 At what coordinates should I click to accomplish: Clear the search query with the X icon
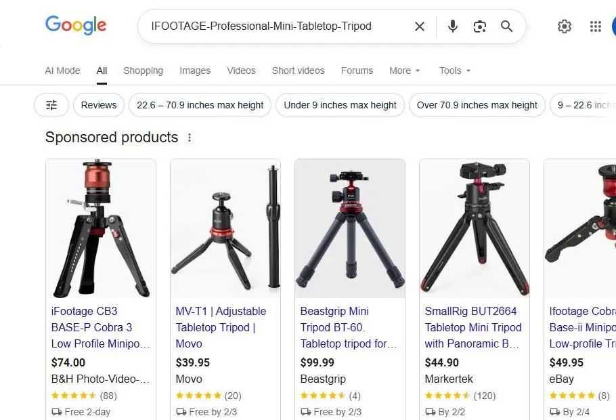pos(419,26)
